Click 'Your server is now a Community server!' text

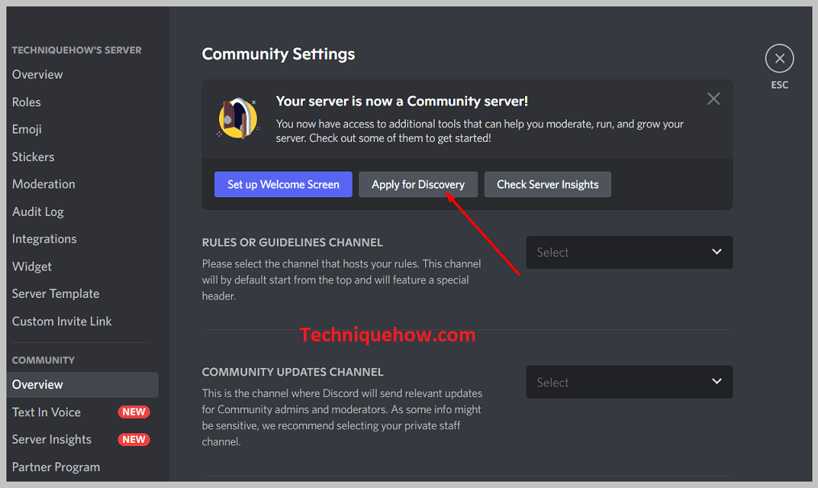tap(402, 101)
